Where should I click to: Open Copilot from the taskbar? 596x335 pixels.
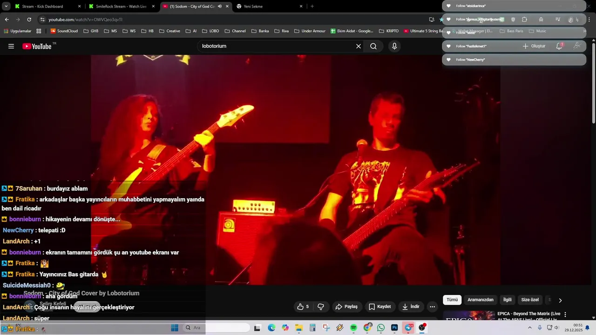coord(285,328)
